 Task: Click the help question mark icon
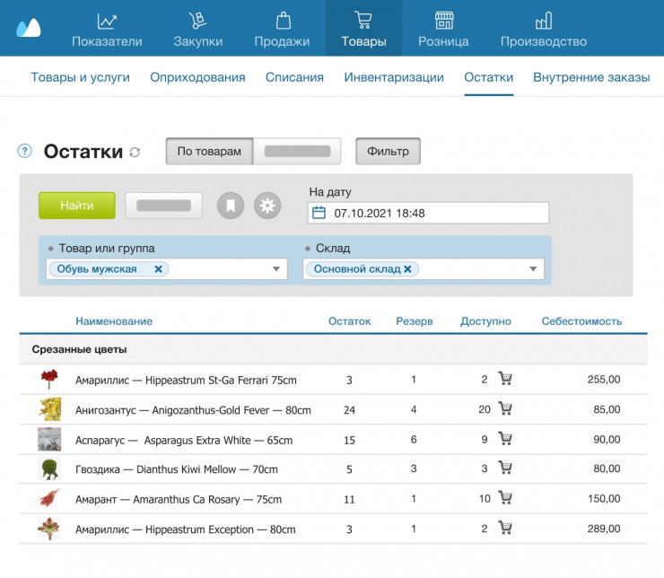click(x=25, y=151)
